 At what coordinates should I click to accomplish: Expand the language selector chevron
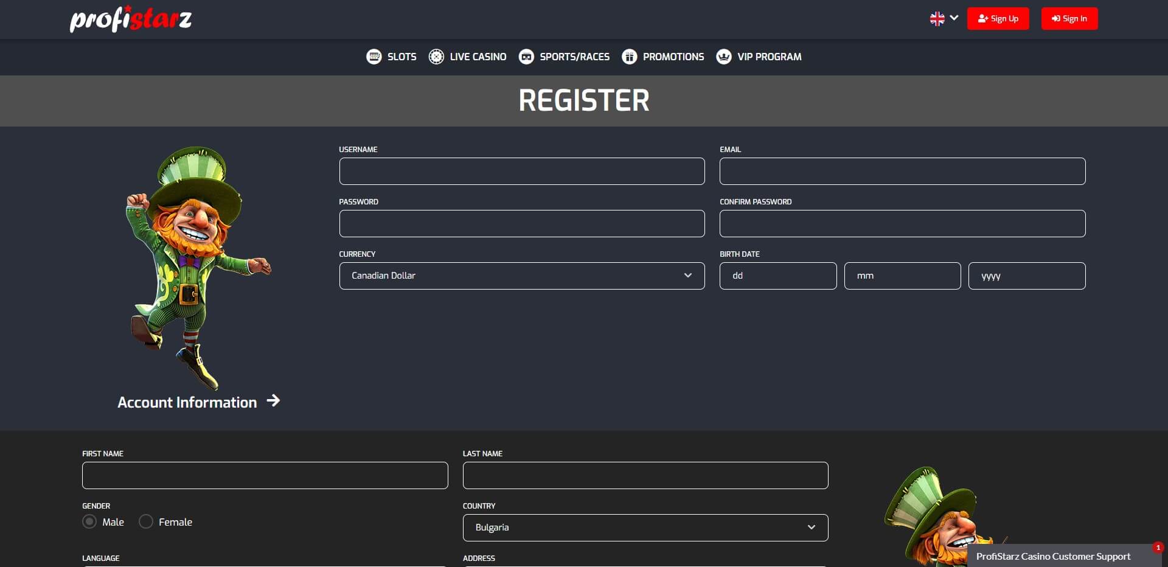[954, 18]
